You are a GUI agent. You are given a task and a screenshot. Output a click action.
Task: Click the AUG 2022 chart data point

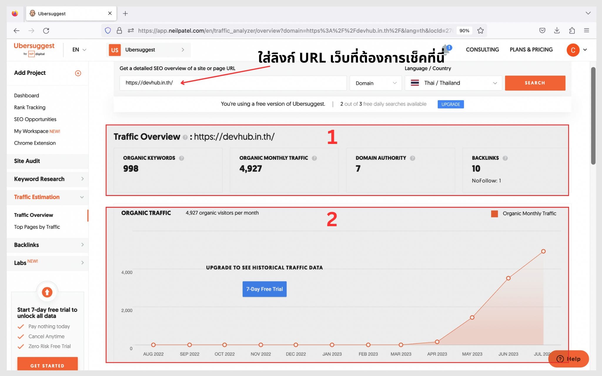153,345
